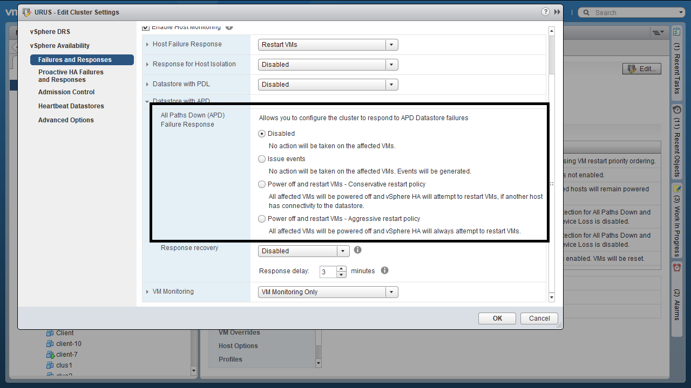Image resolution: width=691 pixels, height=388 pixels.
Task: Click the client-7 virtual machine icon
Action: pyautogui.click(x=50, y=355)
